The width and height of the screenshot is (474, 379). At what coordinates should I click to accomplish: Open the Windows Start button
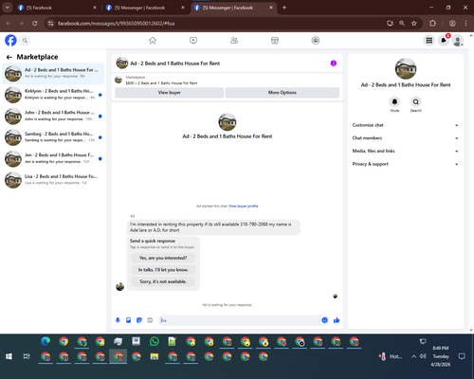point(9,356)
